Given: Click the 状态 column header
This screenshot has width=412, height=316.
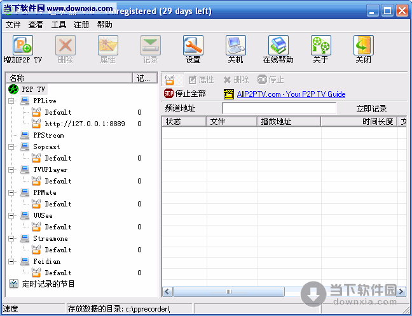Looking at the screenshot, I should (184, 122).
